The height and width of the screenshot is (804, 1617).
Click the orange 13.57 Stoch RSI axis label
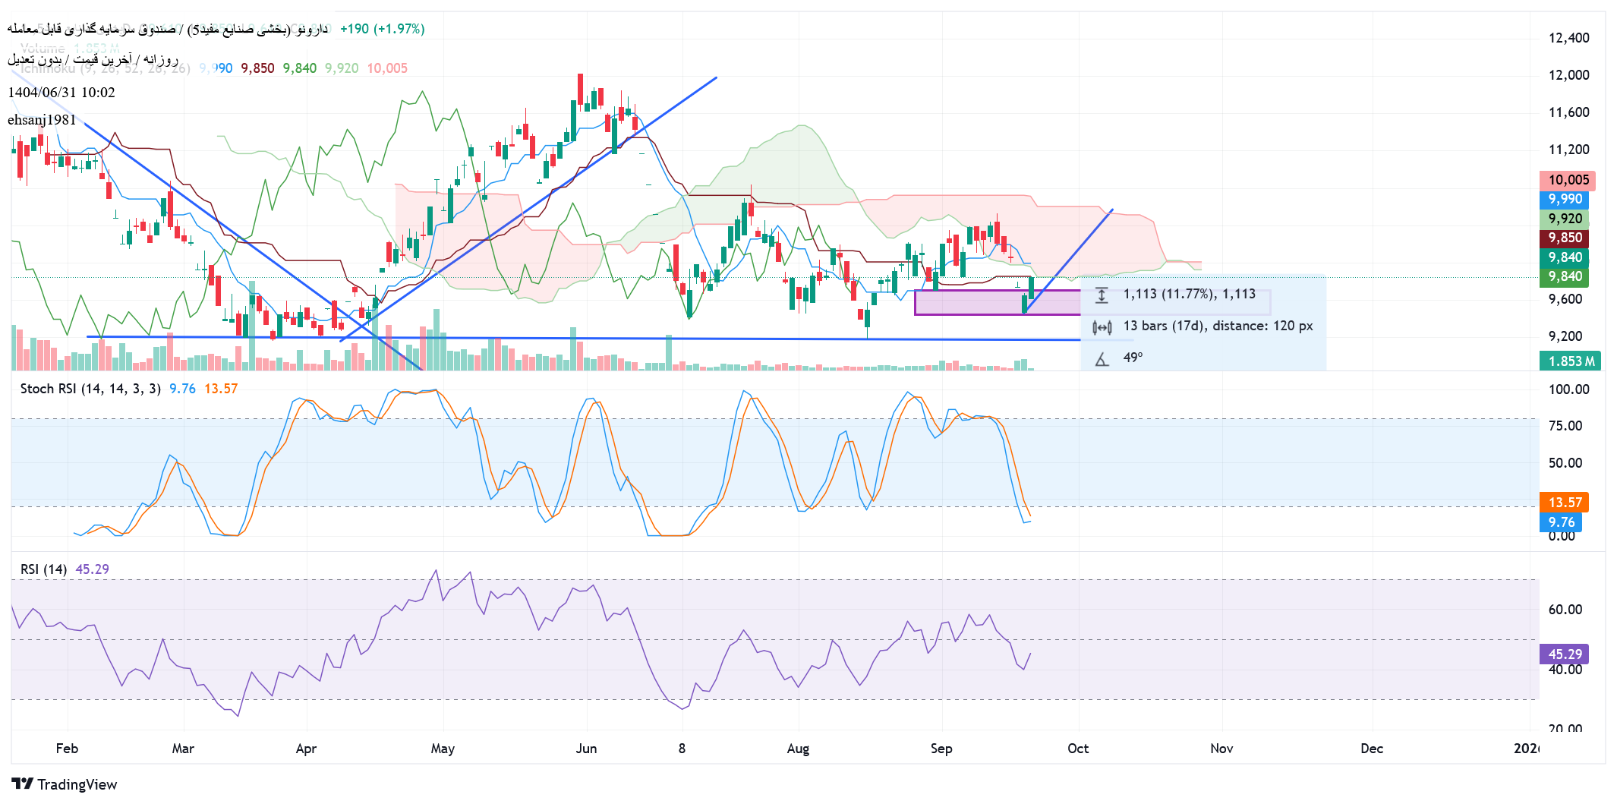[x=1564, y=503]
